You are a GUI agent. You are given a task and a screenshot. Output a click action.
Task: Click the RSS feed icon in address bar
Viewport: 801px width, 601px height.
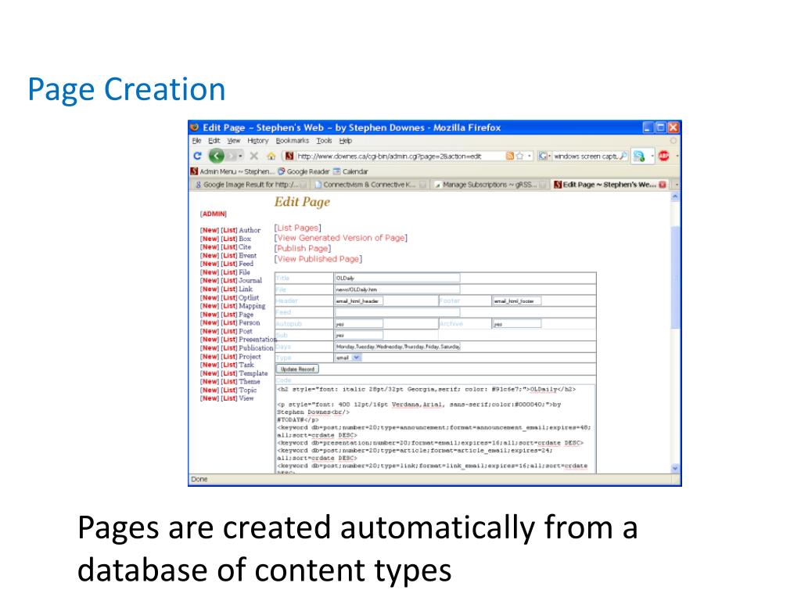[x=510, y=156]
